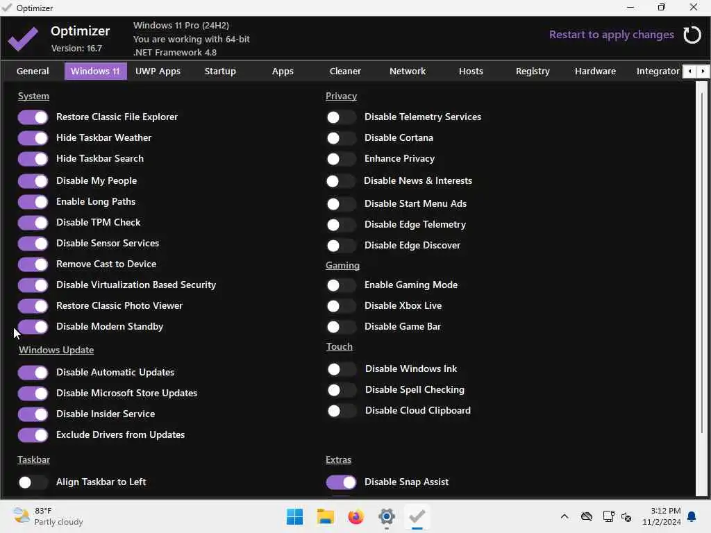This screenshot has width=711, height=533.
Task: Open the Apps tab
Action: (x=283, y=71)
